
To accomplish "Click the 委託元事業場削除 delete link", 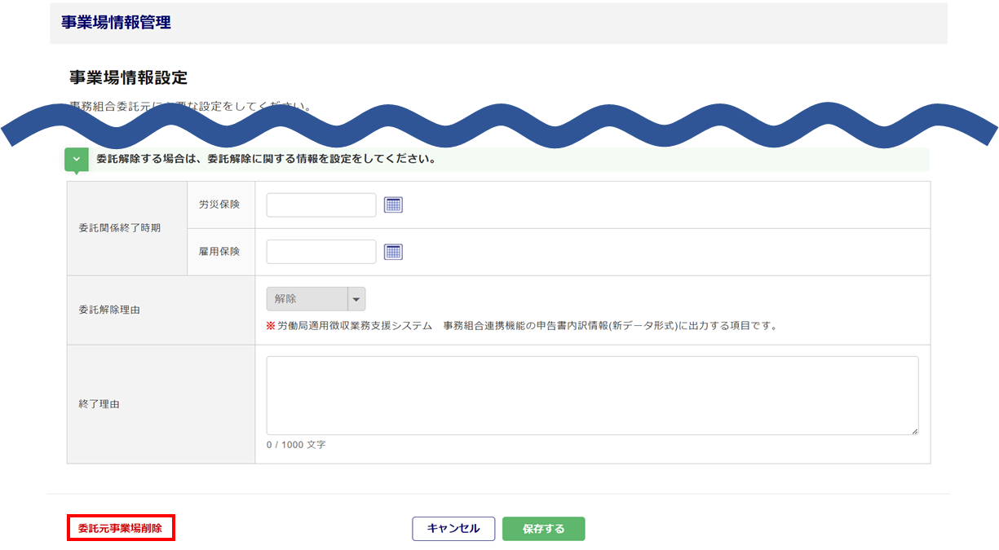I will click(x=121, y=528).
